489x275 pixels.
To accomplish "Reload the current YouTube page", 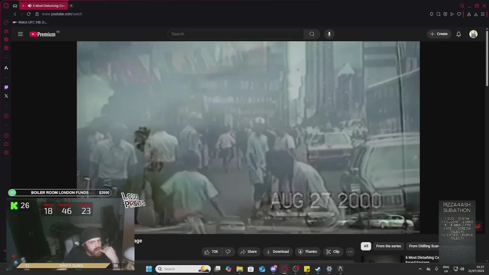I will 29,14.
